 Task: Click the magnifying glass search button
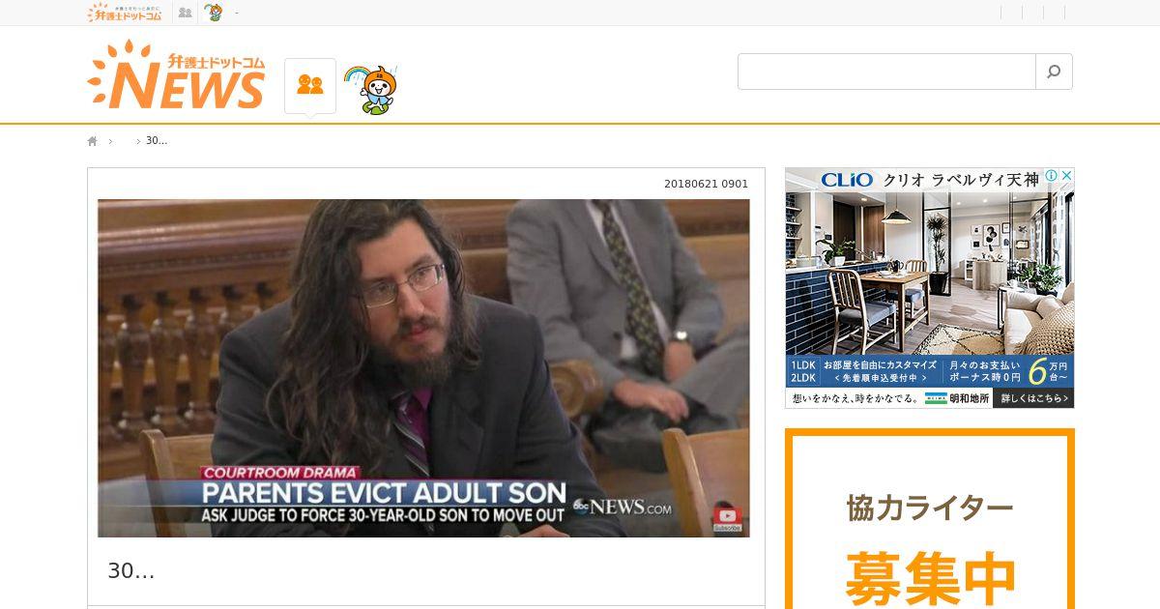pos(1054,72)
